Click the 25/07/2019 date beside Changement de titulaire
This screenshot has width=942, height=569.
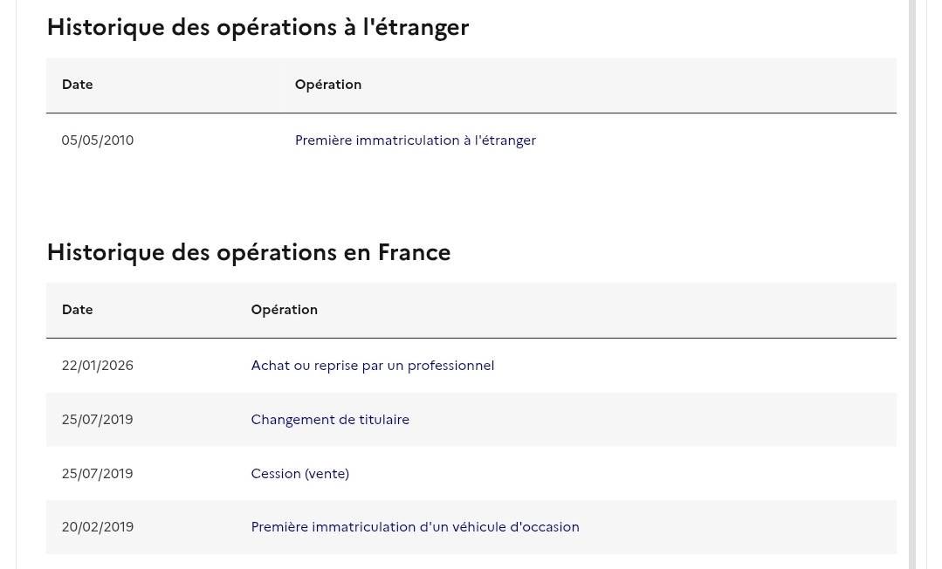point(97,420)
